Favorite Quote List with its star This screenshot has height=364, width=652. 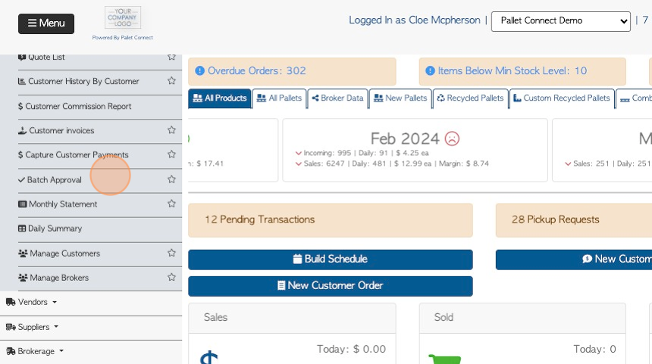[x=171, y=57]
